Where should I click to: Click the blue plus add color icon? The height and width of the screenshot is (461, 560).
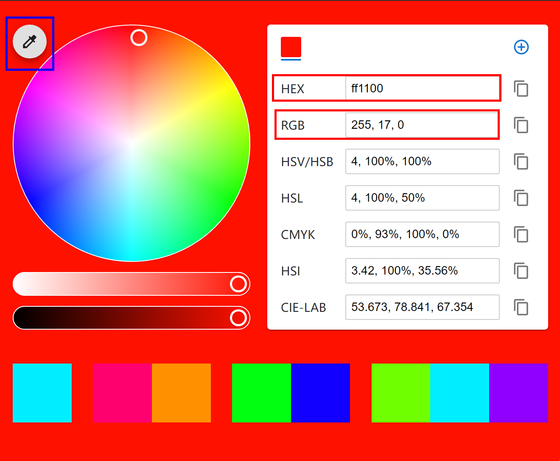[521, 47]
